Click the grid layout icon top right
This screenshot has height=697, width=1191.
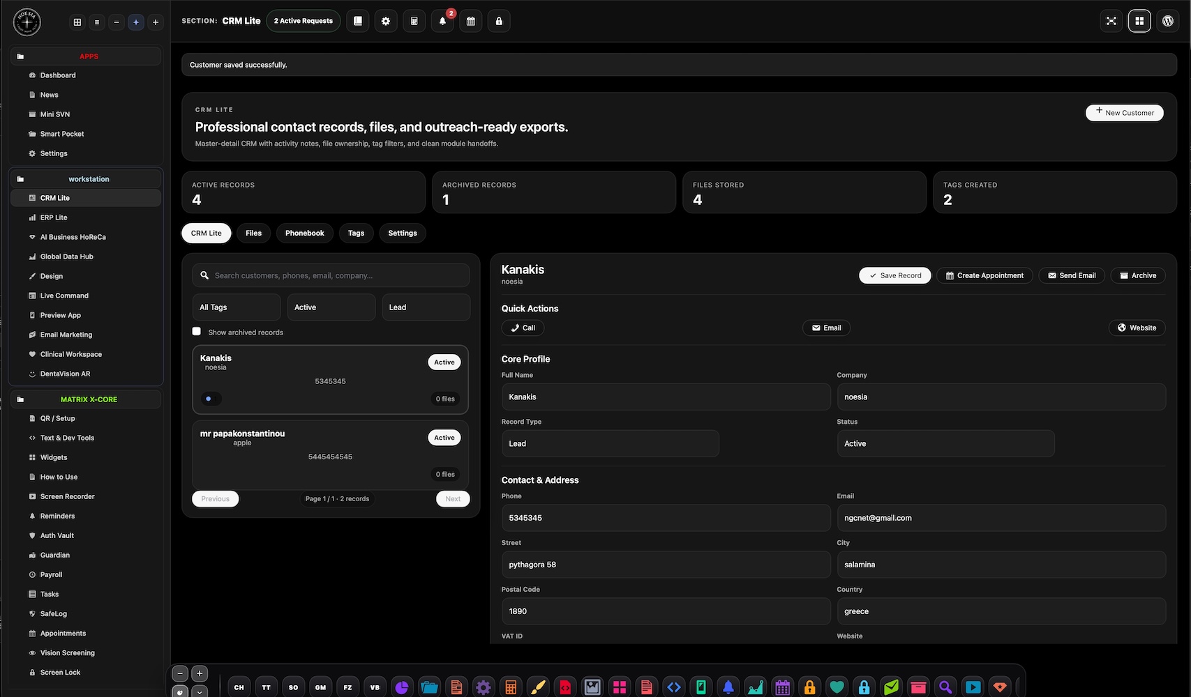pyautogui.click(x=1139, y=21)
